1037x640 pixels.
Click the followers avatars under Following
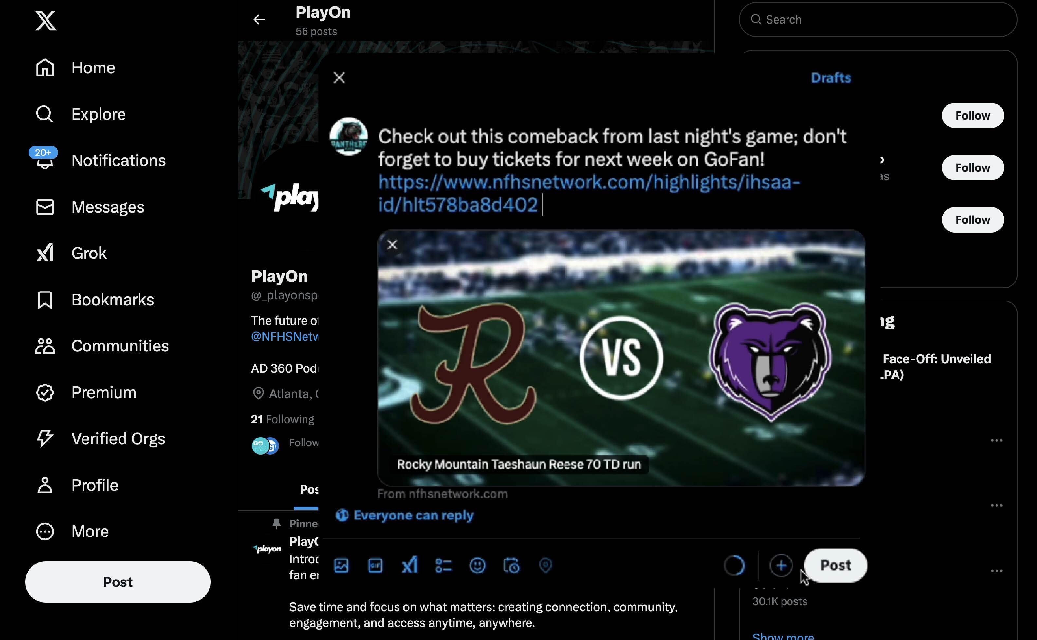265,446
